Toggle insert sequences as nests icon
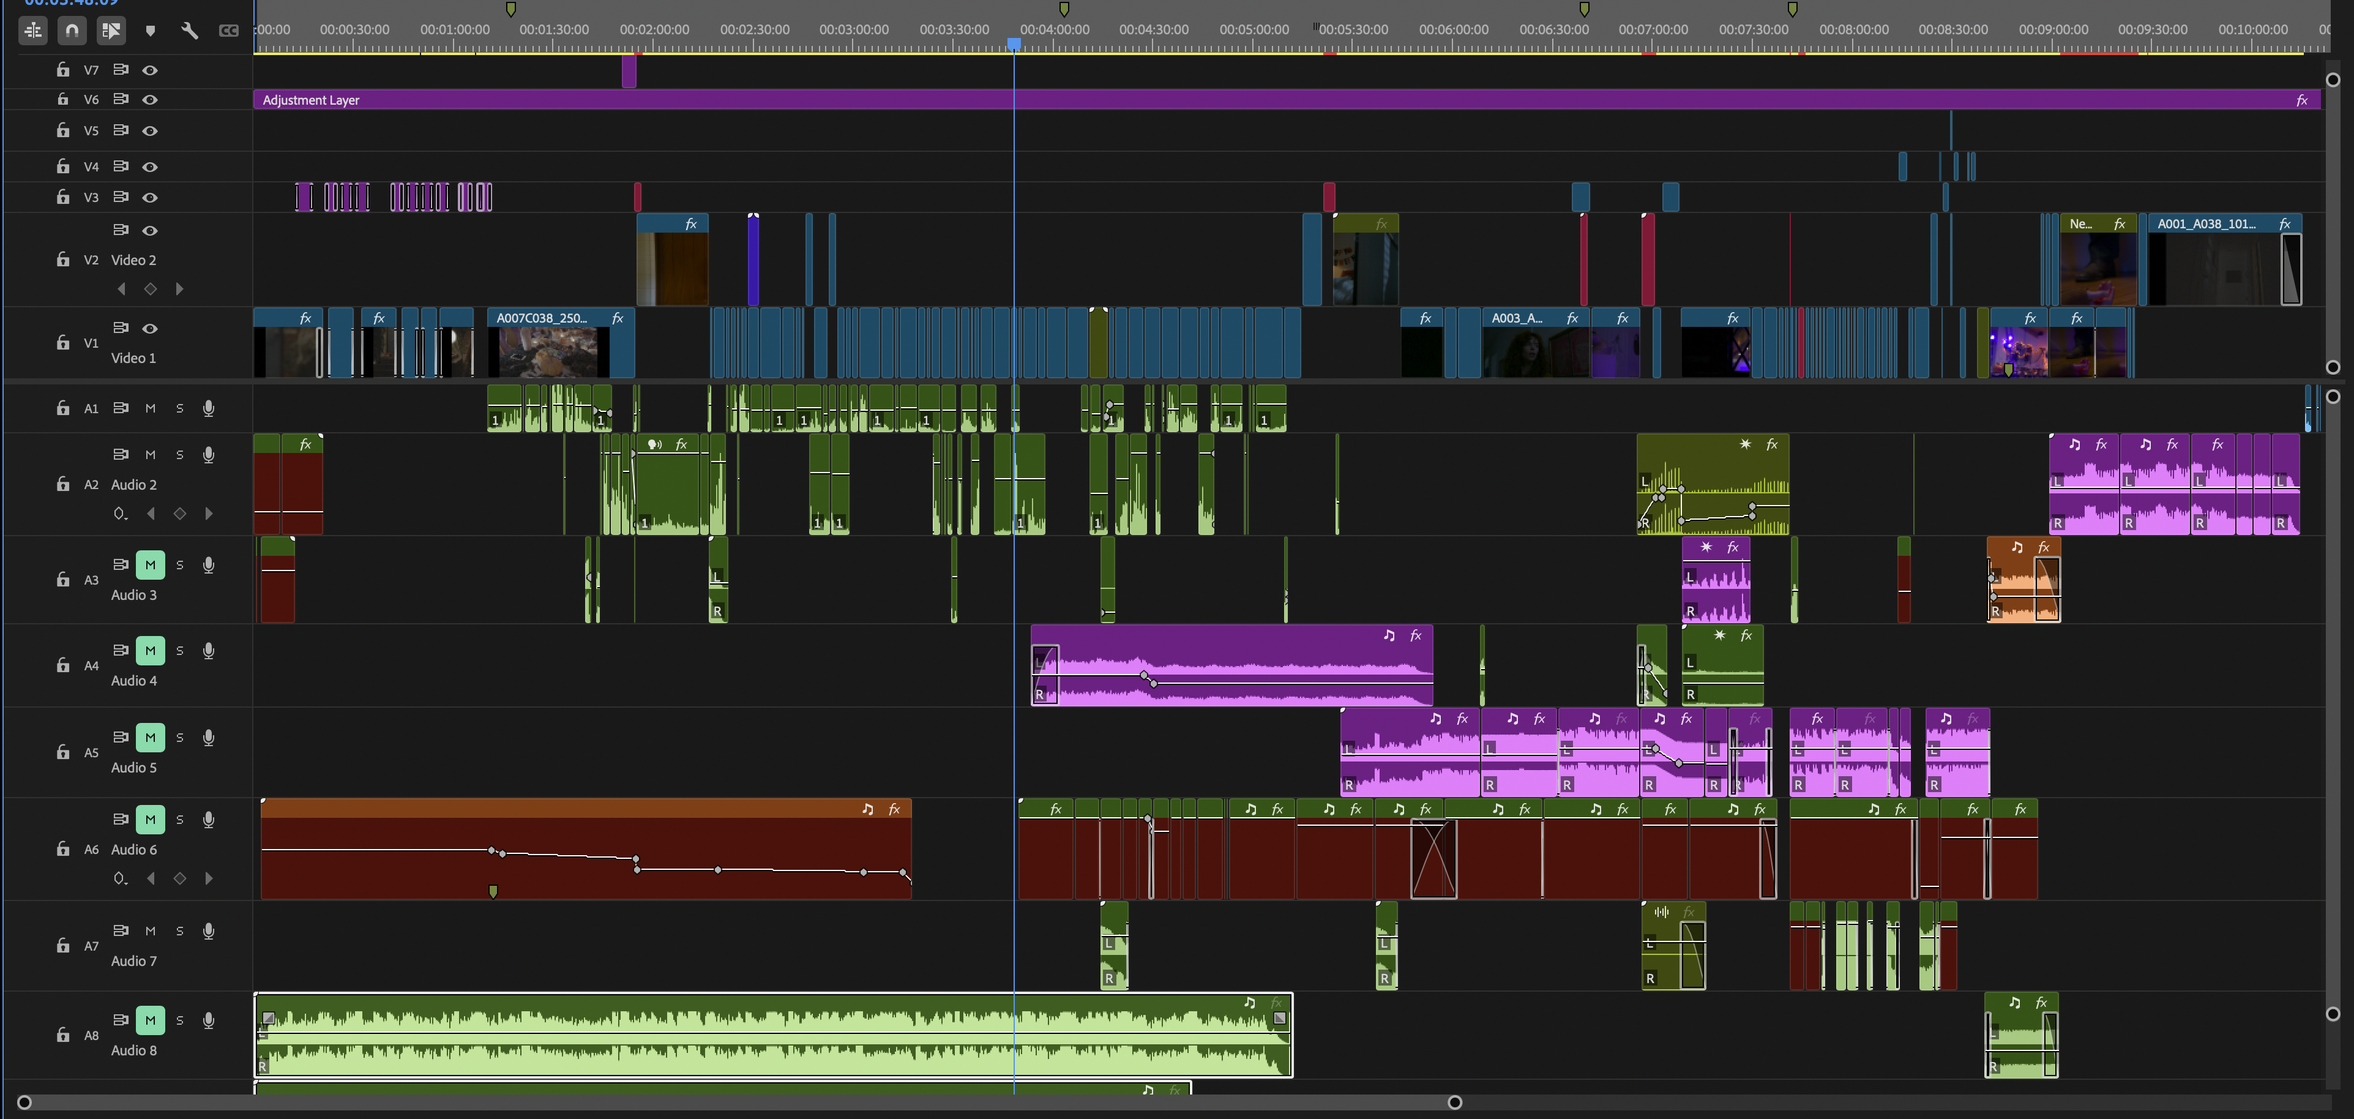 (33, 30)
